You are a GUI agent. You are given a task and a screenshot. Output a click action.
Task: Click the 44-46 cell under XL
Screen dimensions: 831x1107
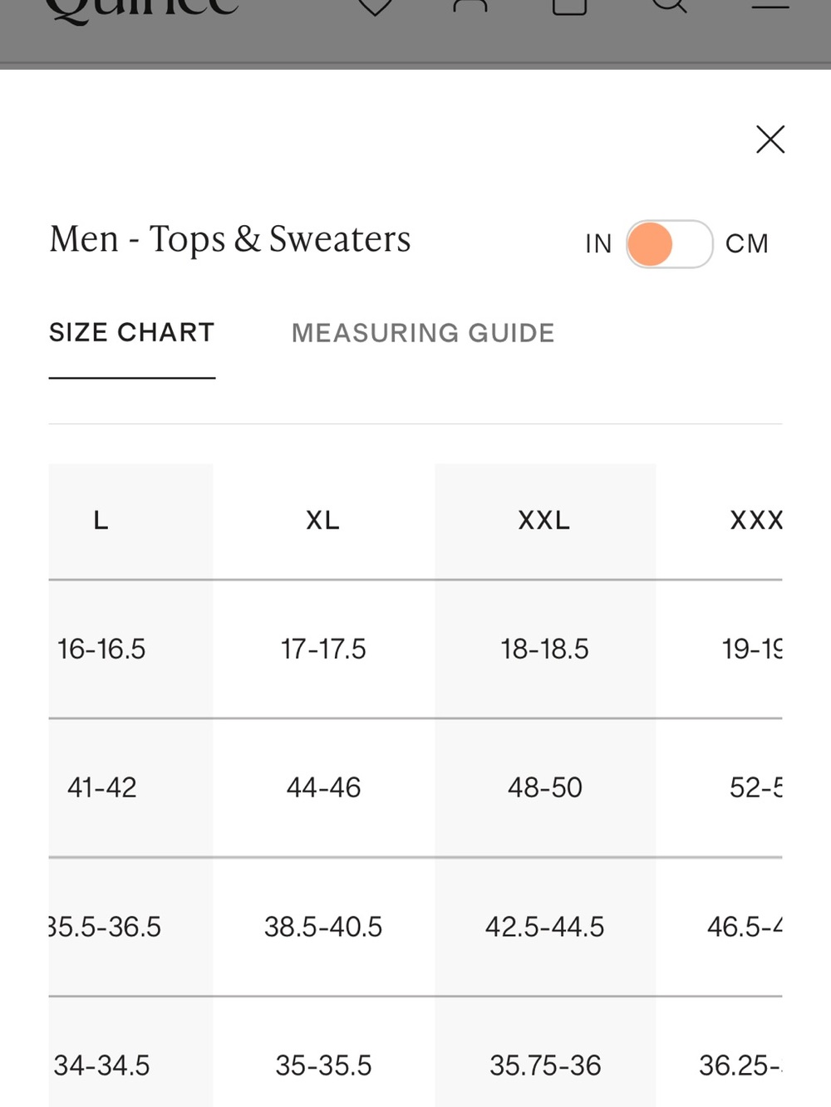(323, 787)
